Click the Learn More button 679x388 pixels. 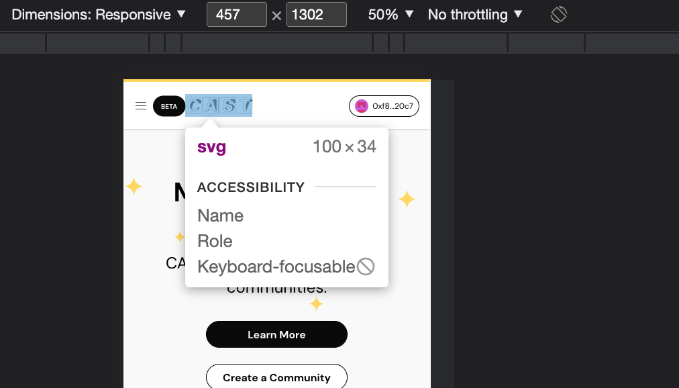coord(276,334)
